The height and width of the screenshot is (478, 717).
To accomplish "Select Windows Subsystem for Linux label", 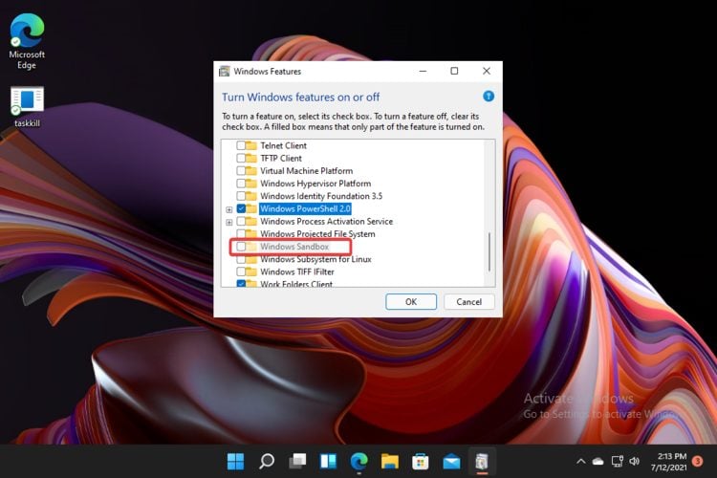I will [x=315, y=259].
